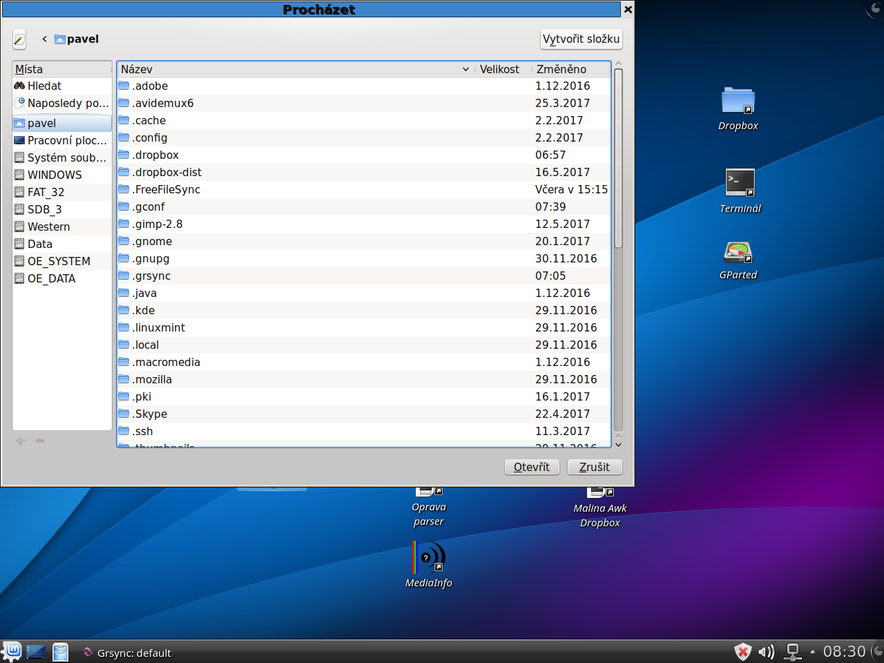884x663 pixels.
Task: Click the show desktop taskbar icon
Action: pos(36,652)
